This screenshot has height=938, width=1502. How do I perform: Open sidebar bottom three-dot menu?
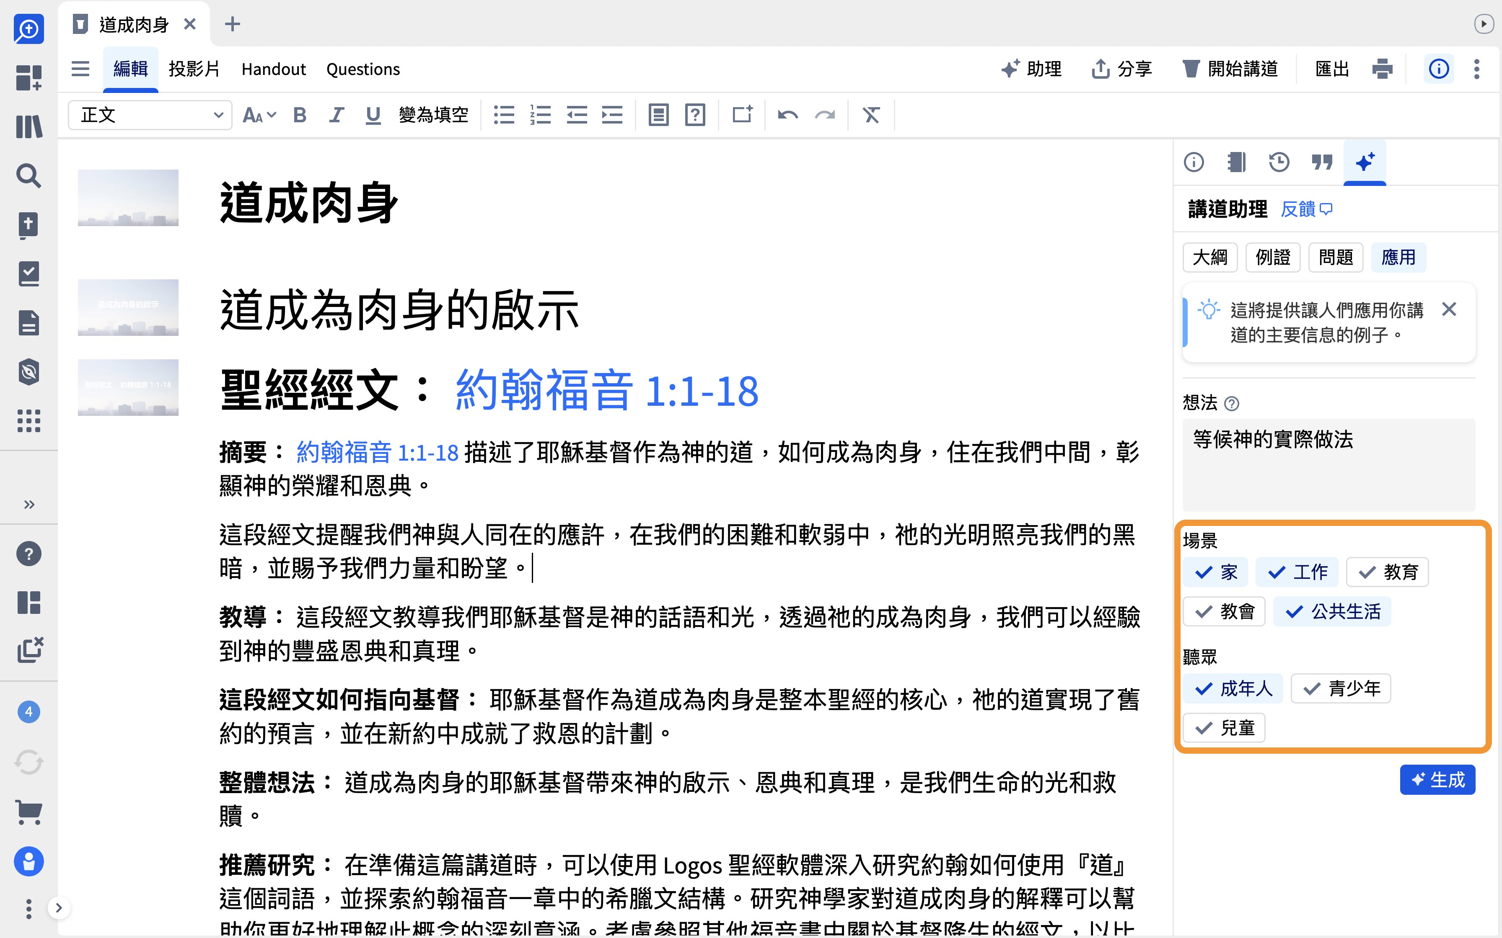pyautogui.click(x=28, y=909)
